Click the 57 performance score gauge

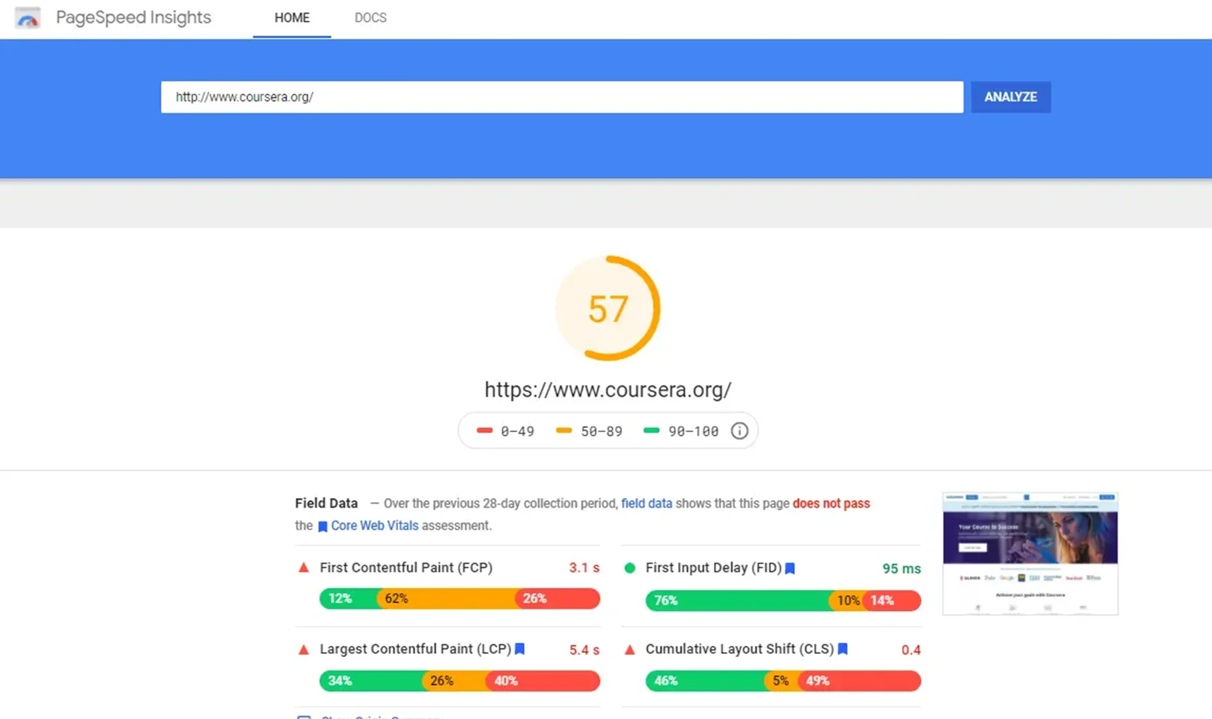(608, 308)
